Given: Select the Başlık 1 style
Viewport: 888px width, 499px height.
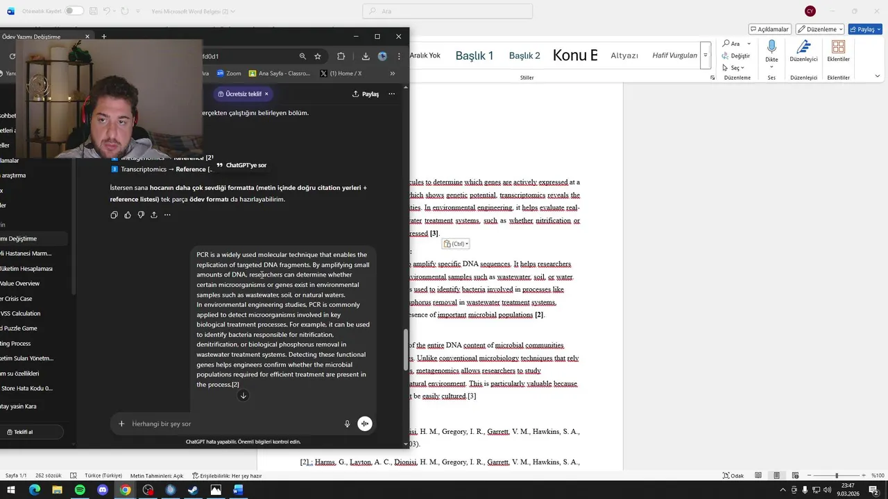Looking at the screenshot, I should 475,55.
